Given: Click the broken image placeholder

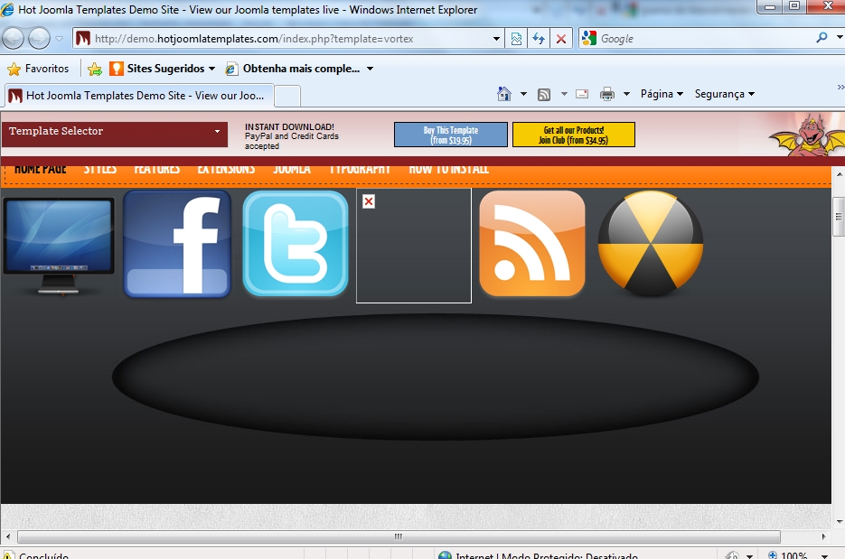Looking at the screenshot, I should [x=414, y=246].
